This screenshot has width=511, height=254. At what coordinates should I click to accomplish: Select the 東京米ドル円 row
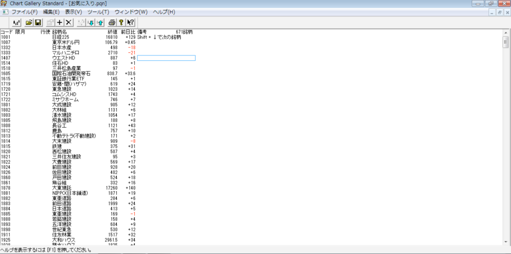pyautogui.click(x=68, y=42)
